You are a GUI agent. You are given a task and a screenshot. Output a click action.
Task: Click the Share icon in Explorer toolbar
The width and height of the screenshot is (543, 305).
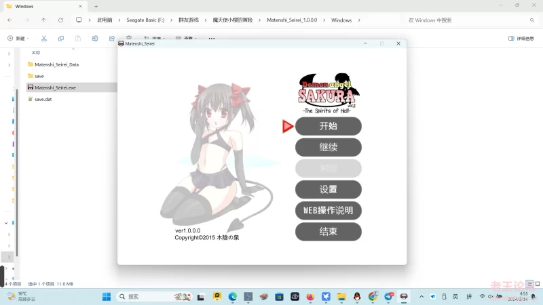[112, 39]
